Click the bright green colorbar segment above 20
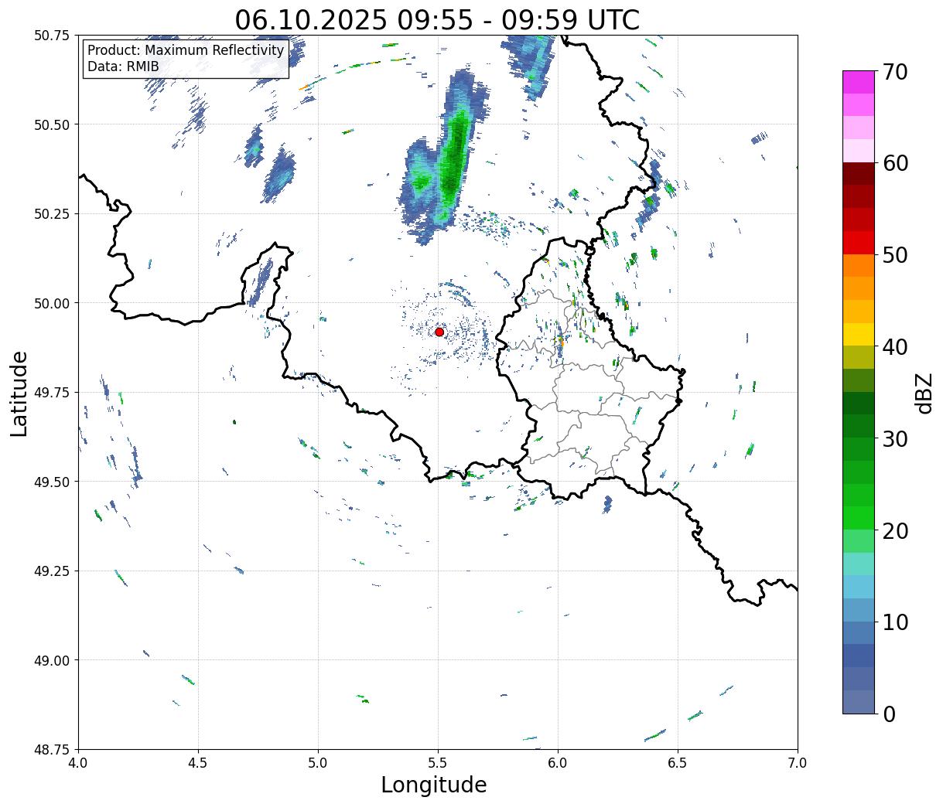 [858, 517]
